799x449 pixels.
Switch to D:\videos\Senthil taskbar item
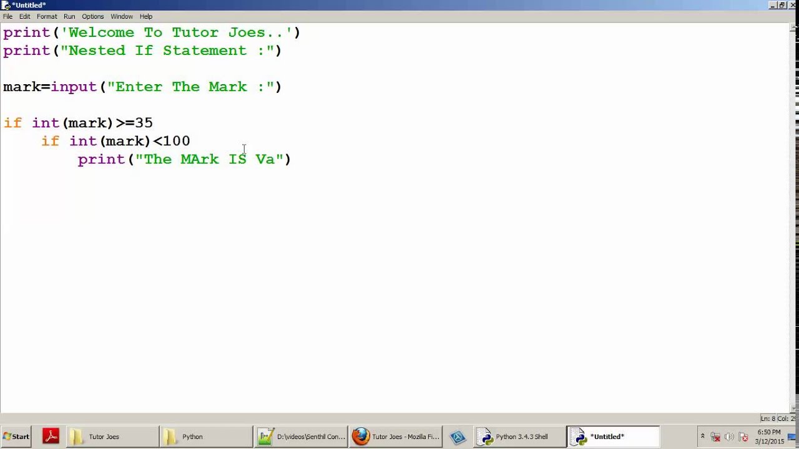(x=301, y=437)
